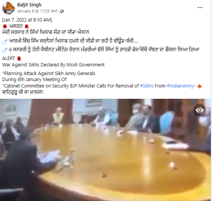Image resolution: width=212 pixels, height=201 pixels.
Task: Click the first water droplet emoji bullet
Action: 5,41
